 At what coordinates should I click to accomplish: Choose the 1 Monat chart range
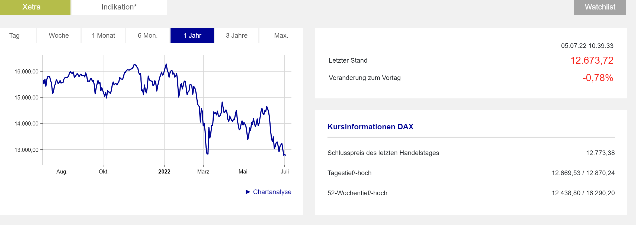point(103,36)
